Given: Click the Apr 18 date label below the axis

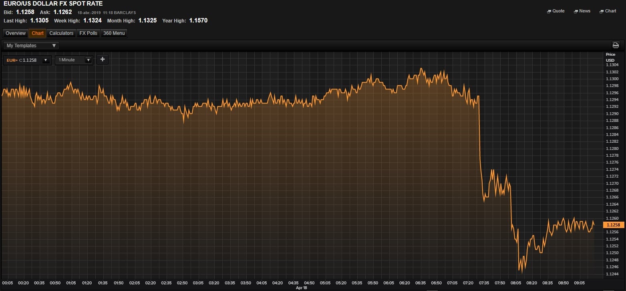Looking at the screenshot, I should [301, 288].
